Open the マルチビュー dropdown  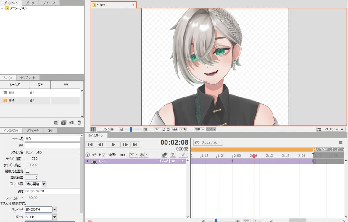click(331, 129)
